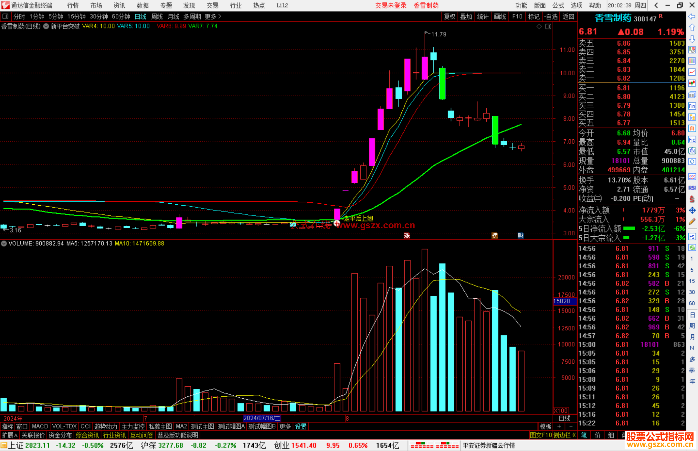The width and height of the screenshot is (698, 451).
Task: Open the F12 sidebar icon
Action: coord(692,140)
